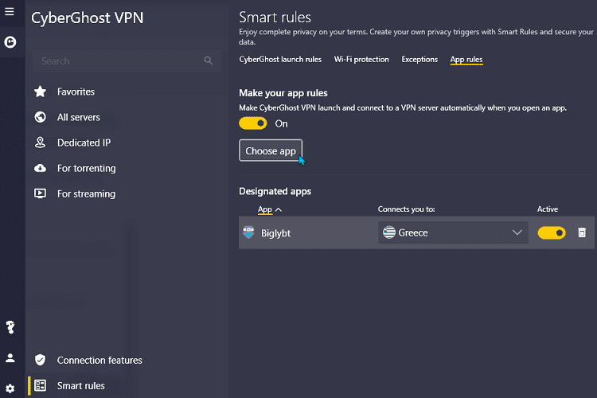Open Smart rules section
This screenshot has width=597, height=398.
(x=80, y=386)
